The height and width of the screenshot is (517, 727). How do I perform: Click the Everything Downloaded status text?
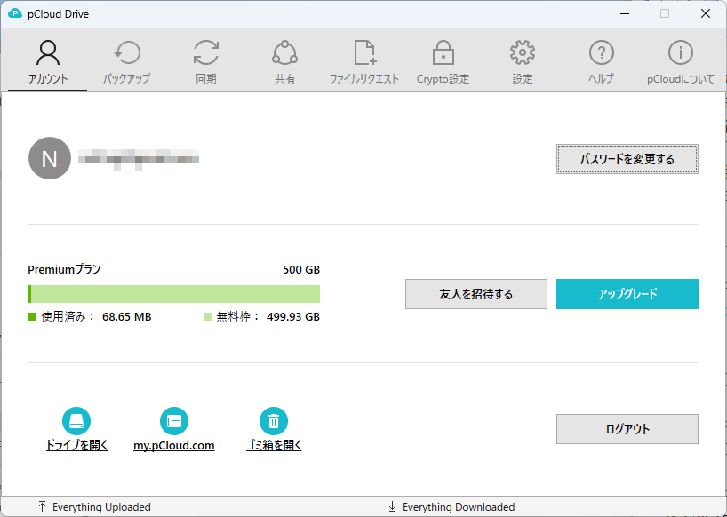(459, 507)
